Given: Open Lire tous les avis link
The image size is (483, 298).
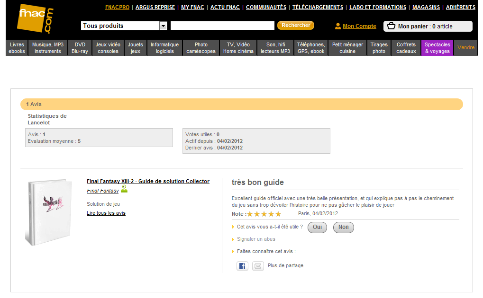Looking at the screenshot, I should (x=106, y=213).
